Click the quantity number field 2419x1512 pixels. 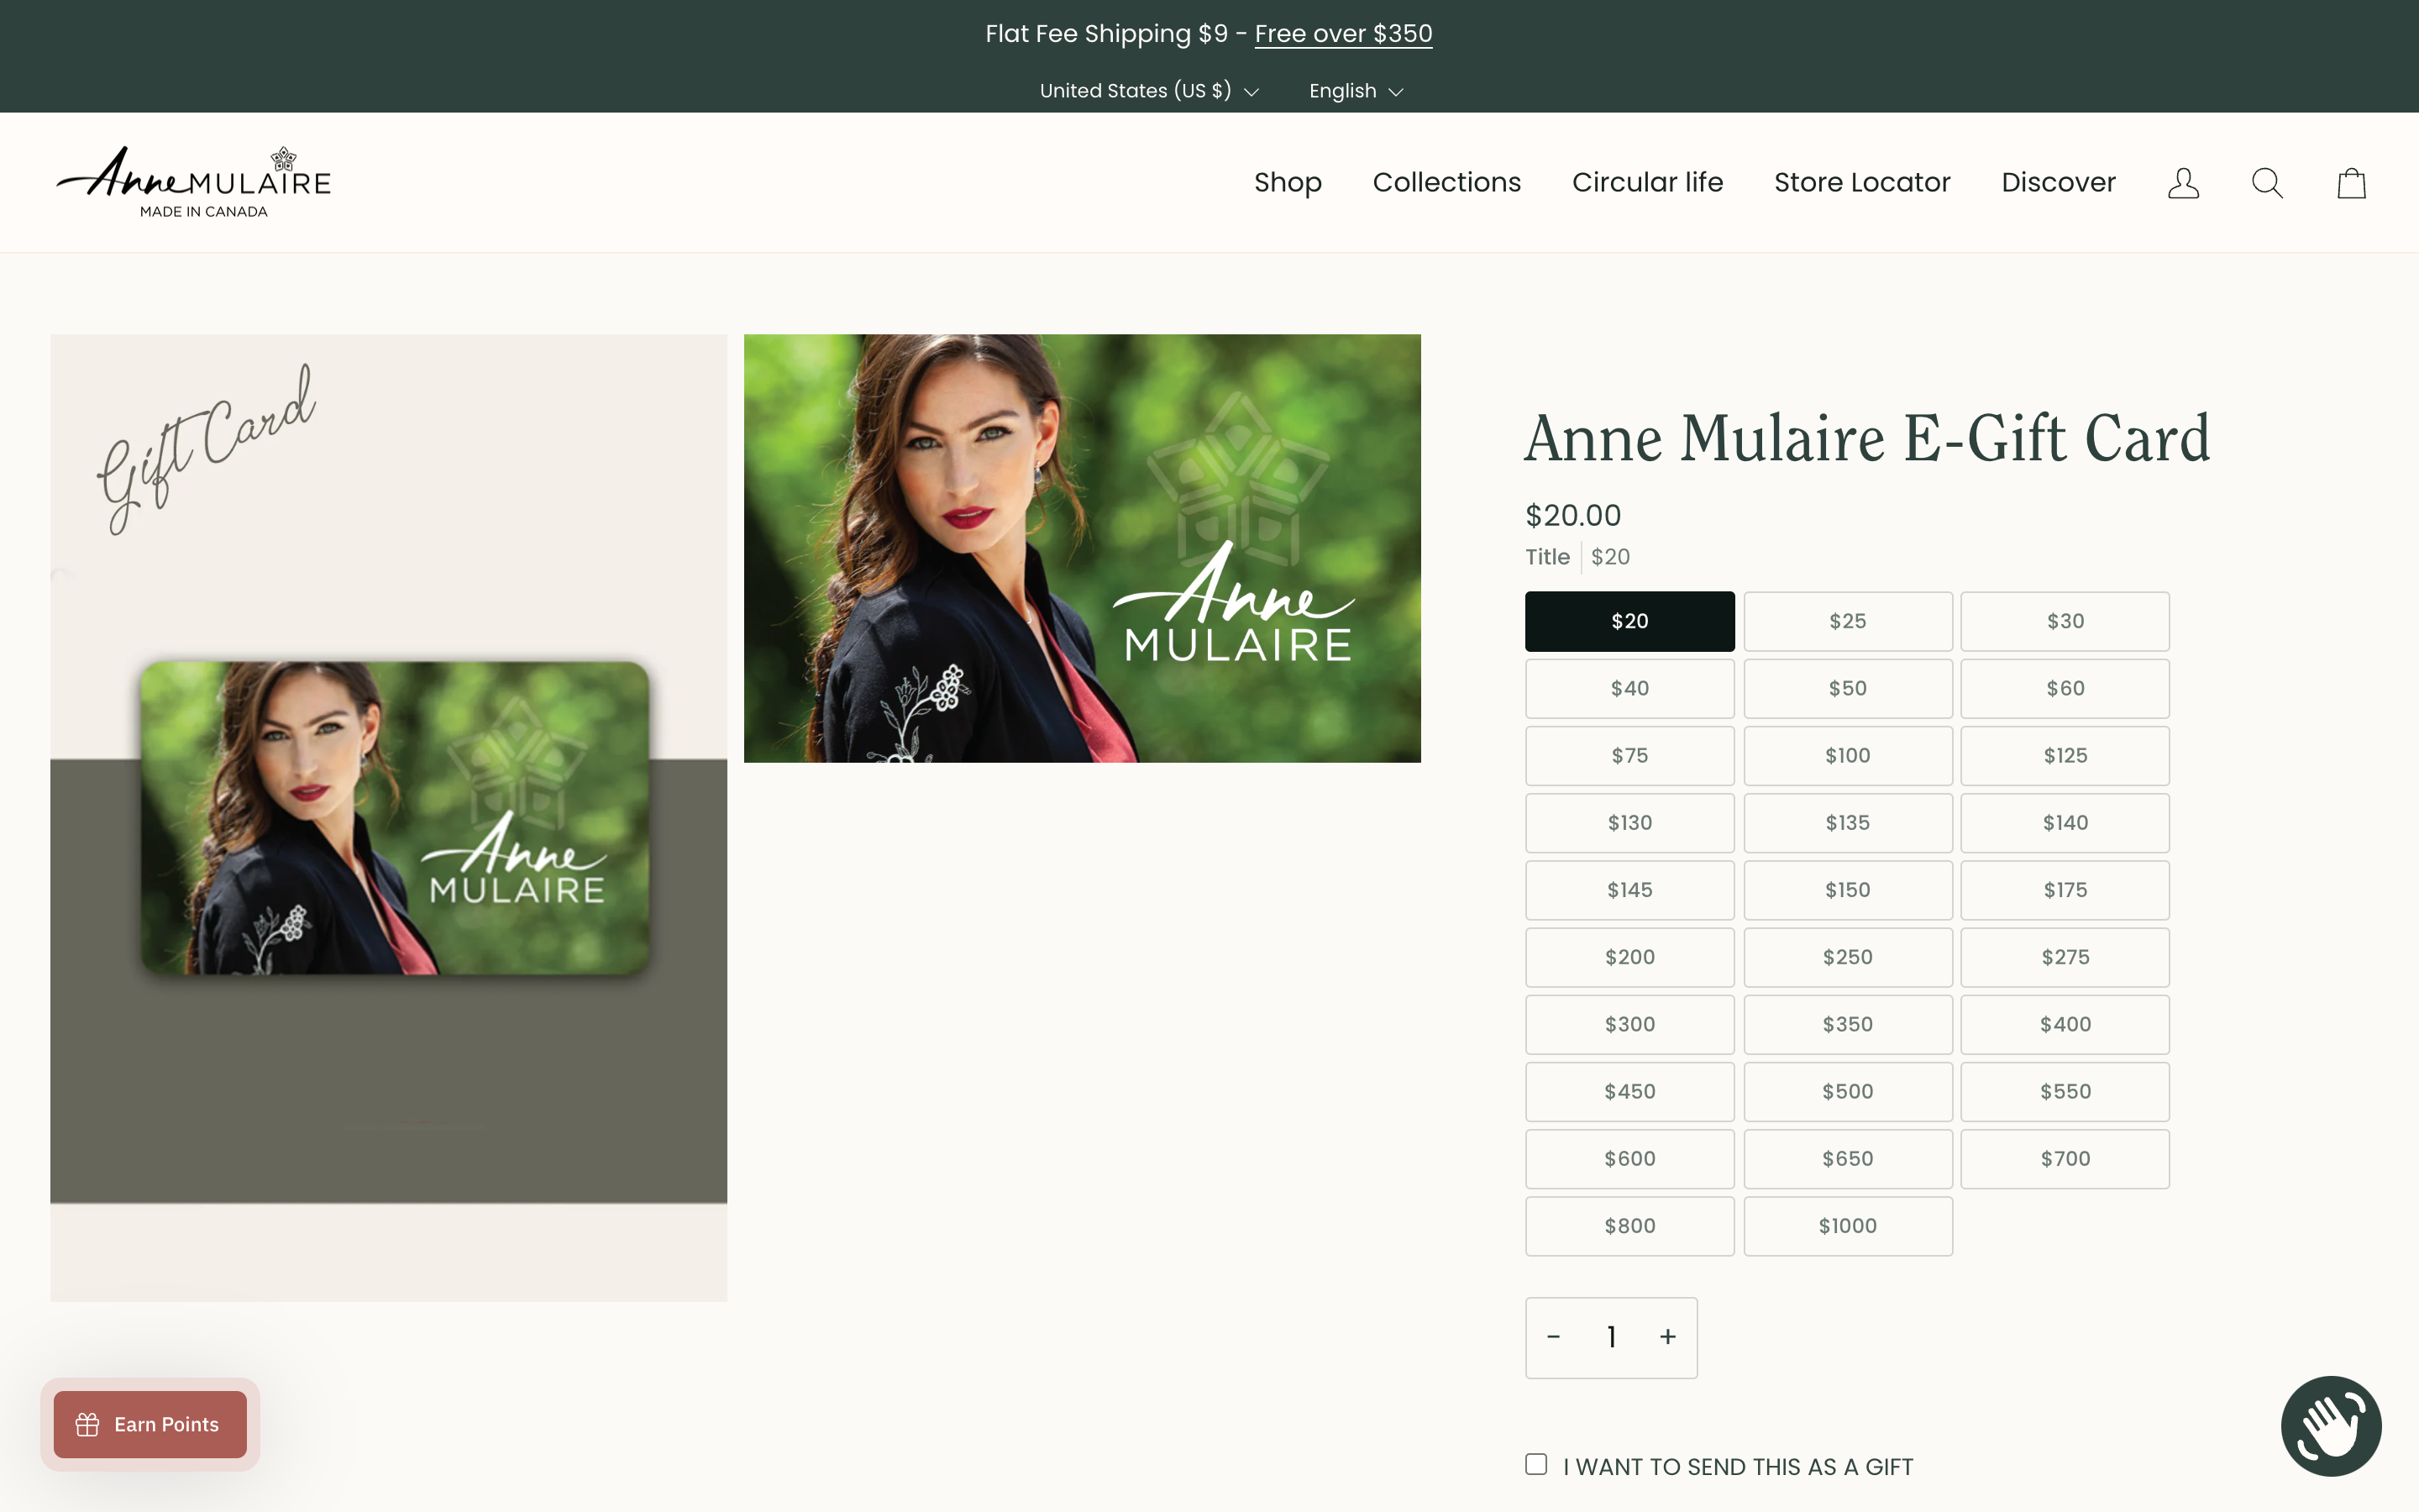coord(1610,1336)
